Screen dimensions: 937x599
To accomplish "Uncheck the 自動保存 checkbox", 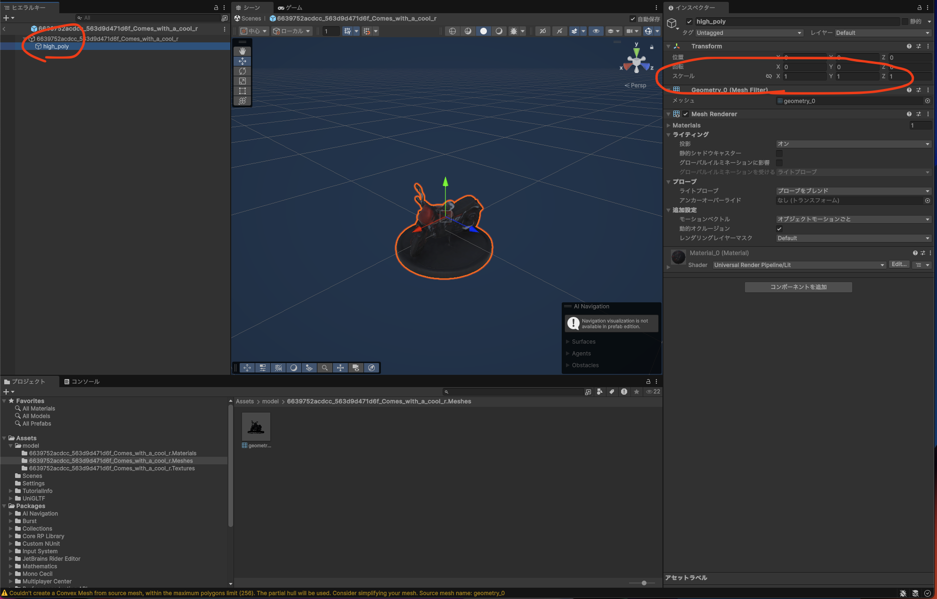I will (633, 19).
